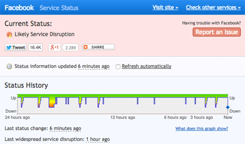Click the '12 hours ago' axis label
245x144 pixels.
pos(123,117)
